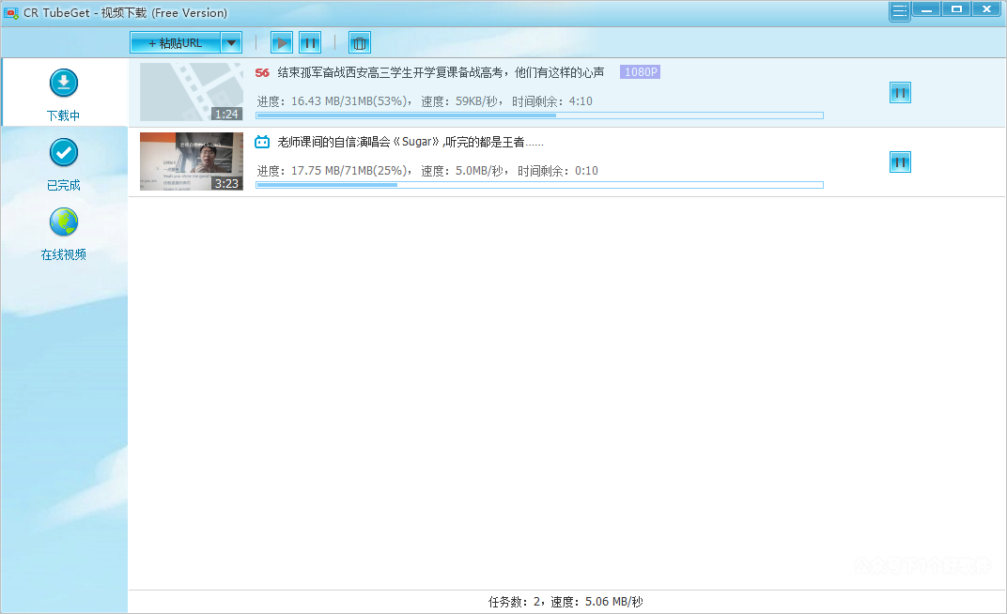Click the CR TubeGet app icon
The width and height of the screenshot is (1007, 614).
click(11, 12)
